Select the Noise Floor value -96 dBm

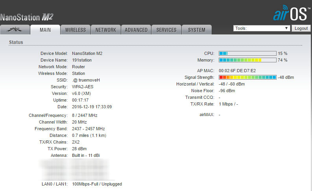[227, 91]
